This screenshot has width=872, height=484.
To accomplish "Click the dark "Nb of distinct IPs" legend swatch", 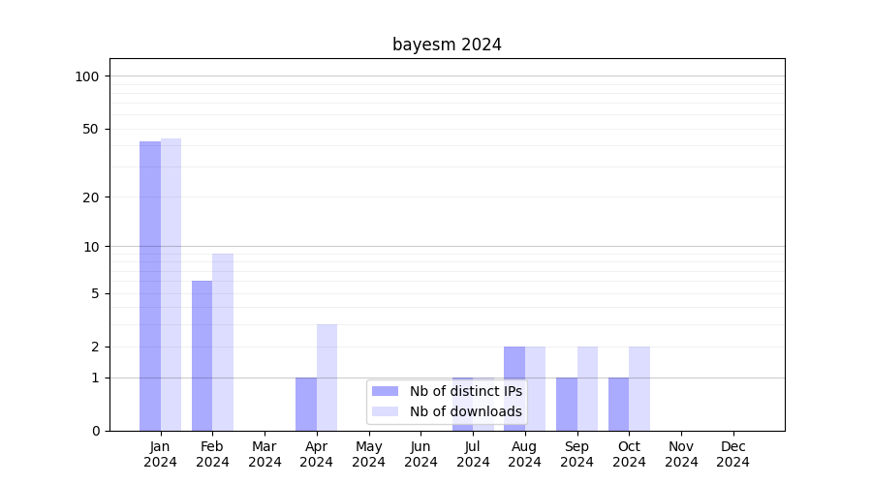I will coord(385,391).
